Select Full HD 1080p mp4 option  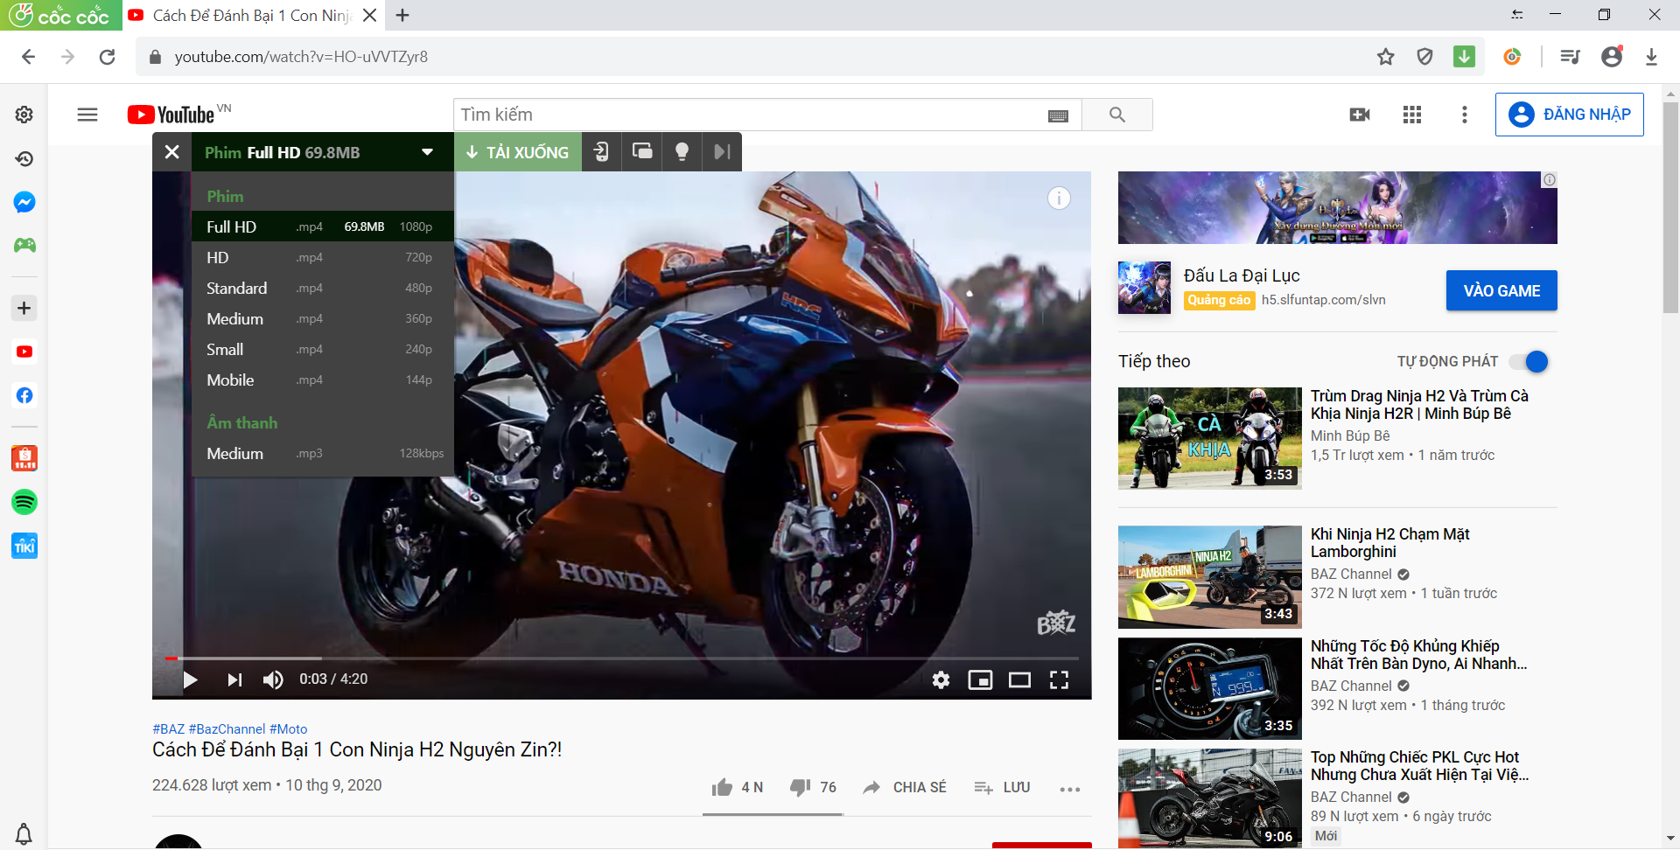click(322, 226)
